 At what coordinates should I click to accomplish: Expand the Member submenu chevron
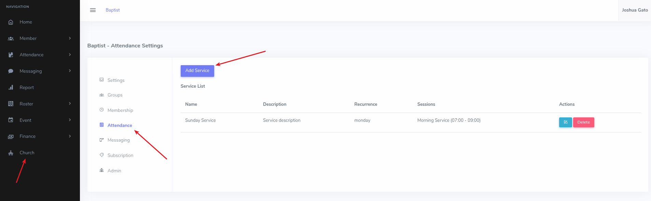(70, 38)
